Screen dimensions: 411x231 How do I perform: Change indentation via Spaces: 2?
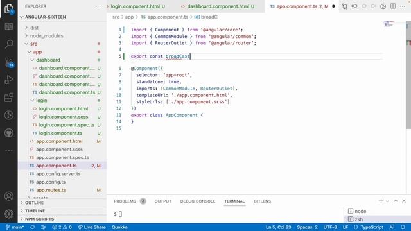click(x=307, y=227)
